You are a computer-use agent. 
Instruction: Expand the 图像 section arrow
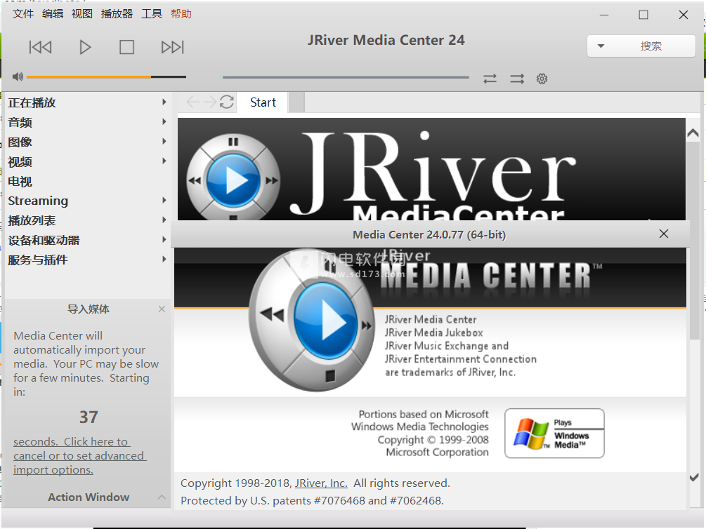tap(164, 141)
